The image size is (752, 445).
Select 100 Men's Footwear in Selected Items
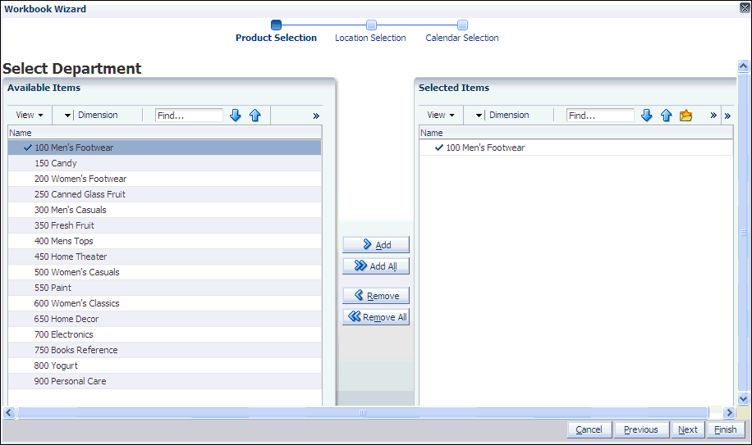[576, 148]
